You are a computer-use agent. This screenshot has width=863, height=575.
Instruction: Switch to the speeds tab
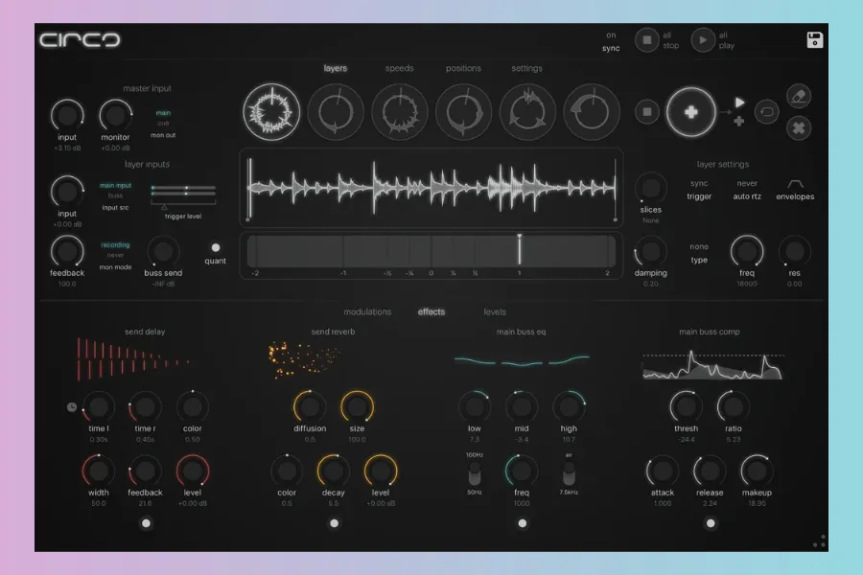tap(400, 69)
